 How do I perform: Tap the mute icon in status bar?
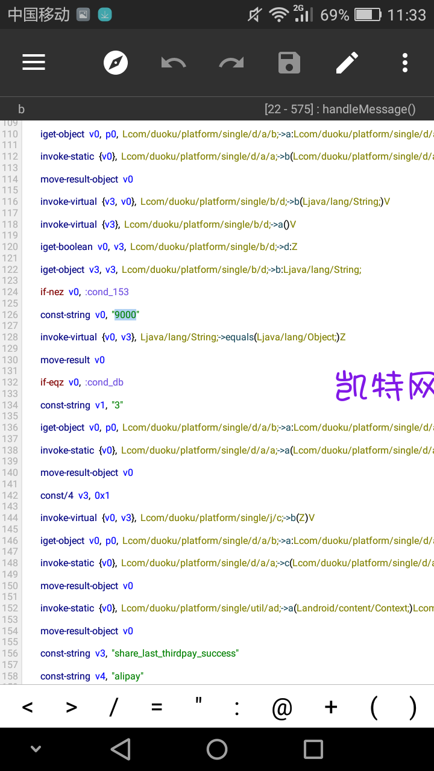click(255, 14)
